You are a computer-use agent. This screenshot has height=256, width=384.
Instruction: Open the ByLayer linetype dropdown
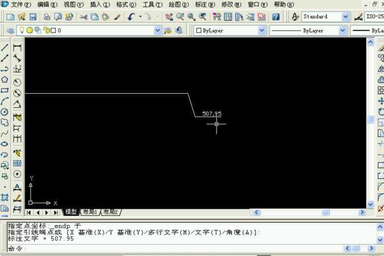342,30
